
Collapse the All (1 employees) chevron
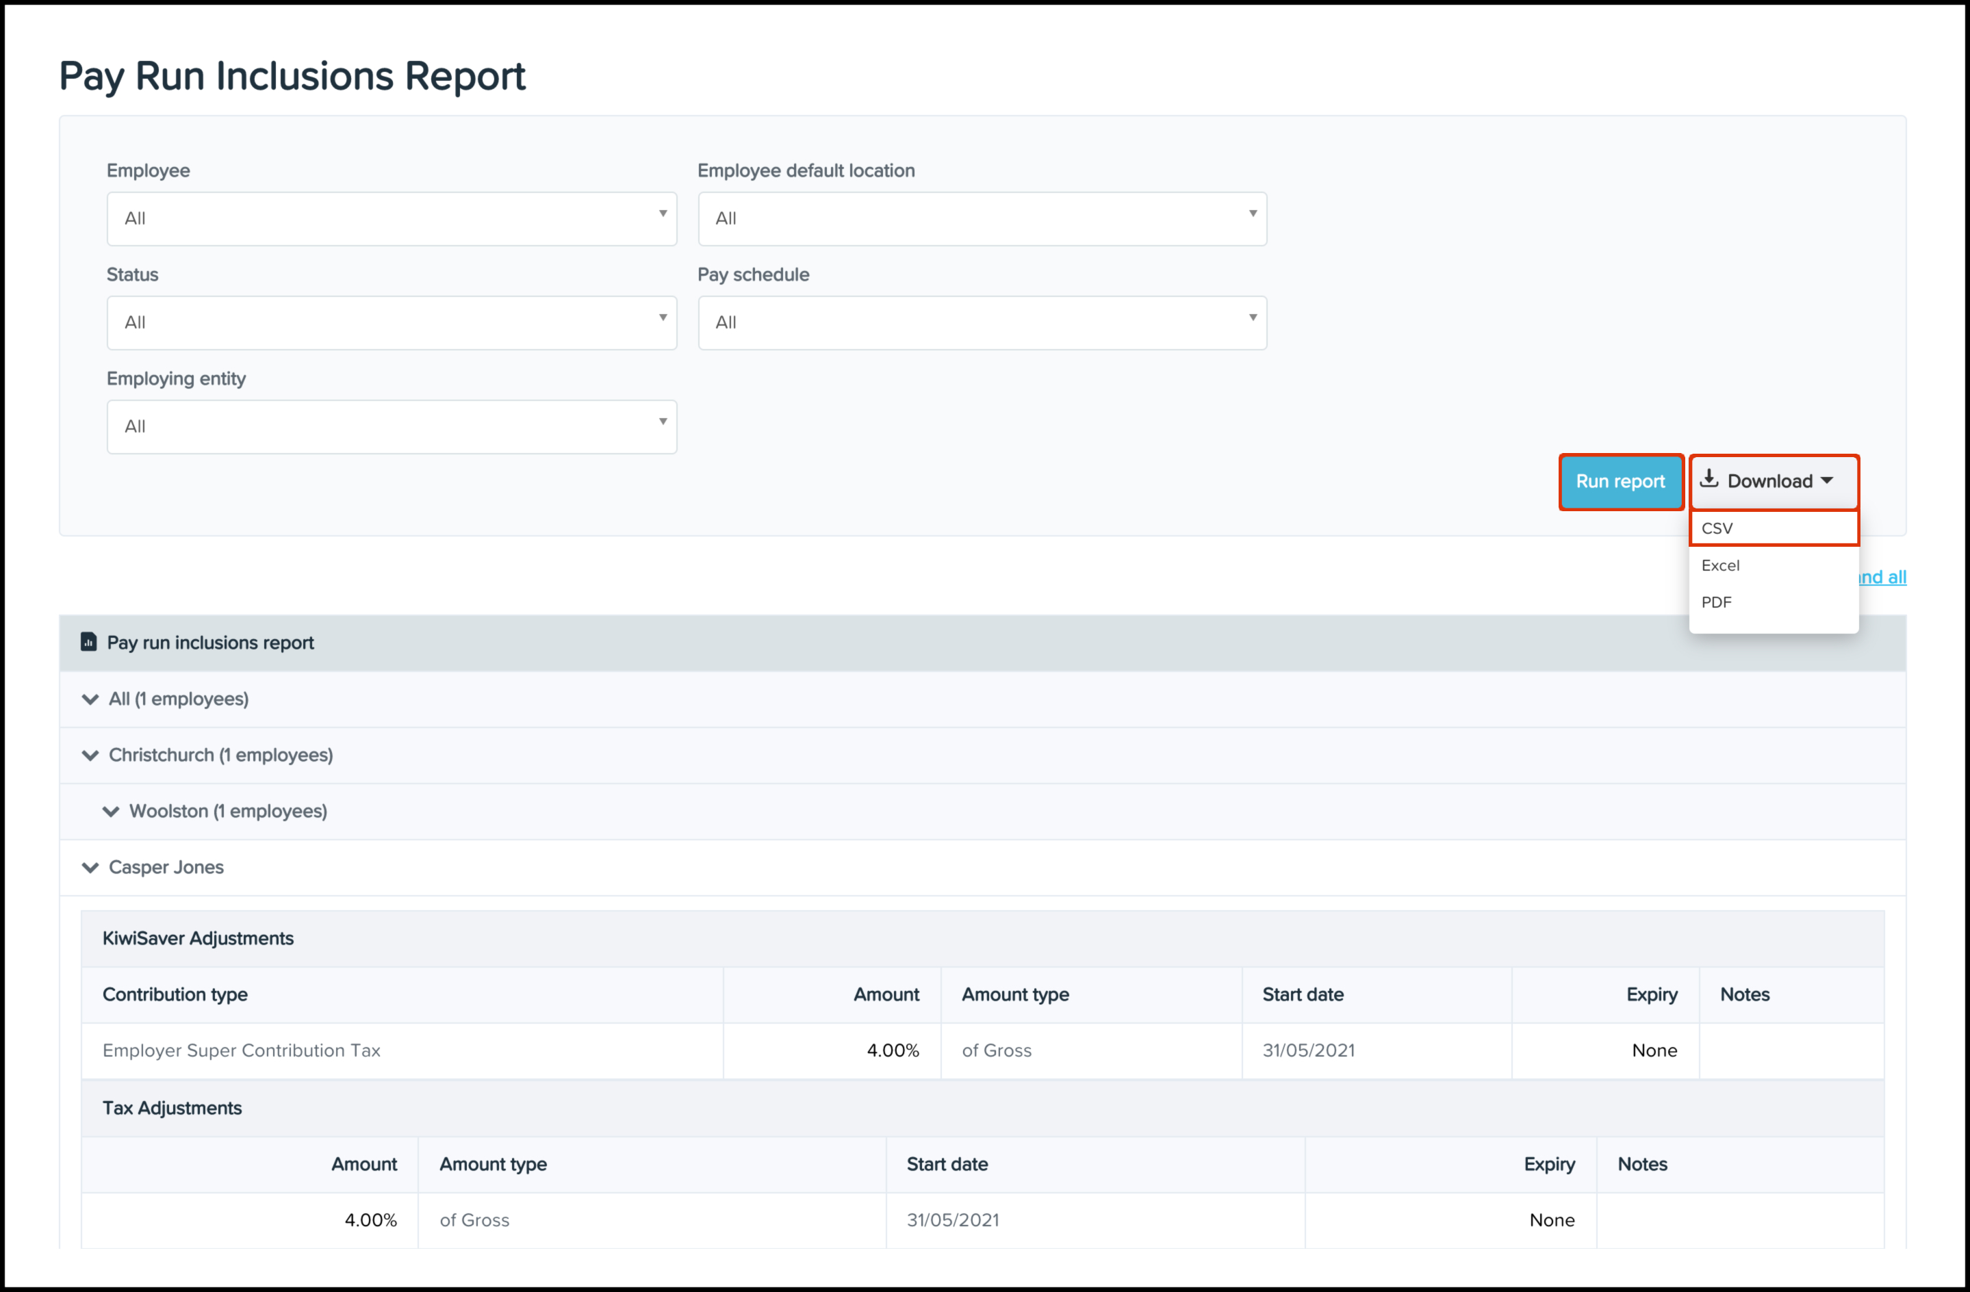tap(90, 699)
